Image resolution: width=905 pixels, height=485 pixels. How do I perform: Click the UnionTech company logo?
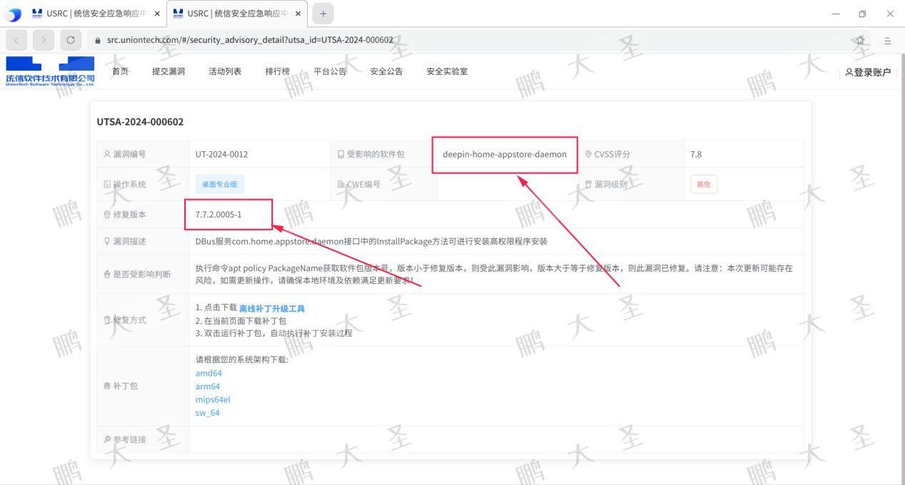[x=50, y=71]
